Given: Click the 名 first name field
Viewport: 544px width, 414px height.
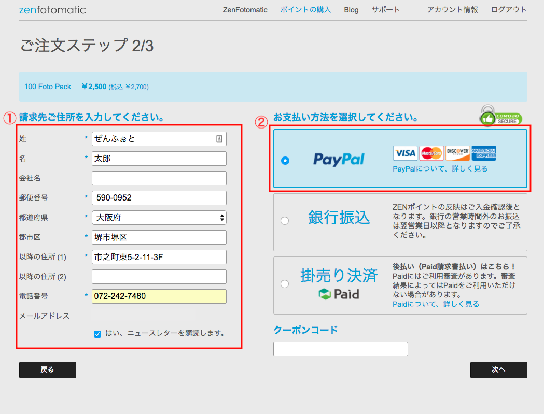Looking at the screenshot, I should tap(159, 159).
